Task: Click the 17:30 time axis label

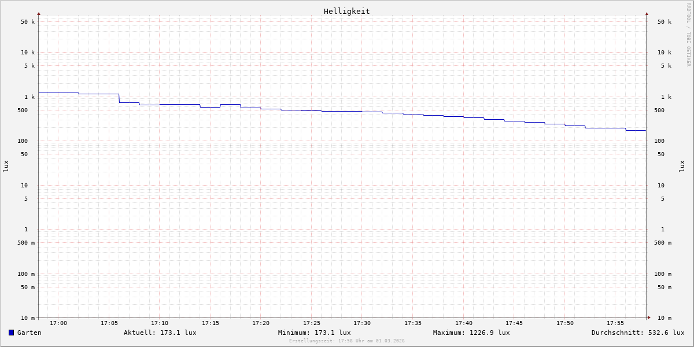Action: pos(362,323)
